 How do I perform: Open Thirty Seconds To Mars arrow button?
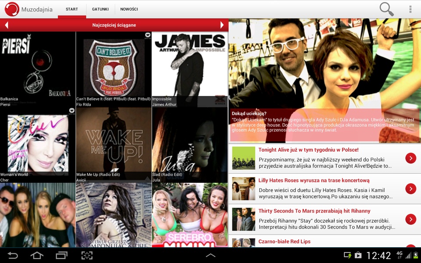[410, 219]
